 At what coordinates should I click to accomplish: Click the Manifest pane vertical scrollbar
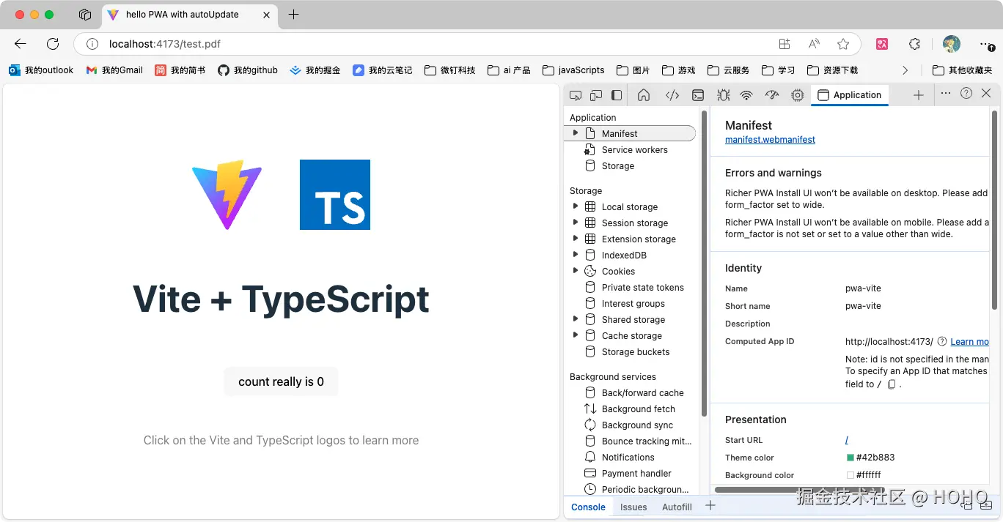994,210
